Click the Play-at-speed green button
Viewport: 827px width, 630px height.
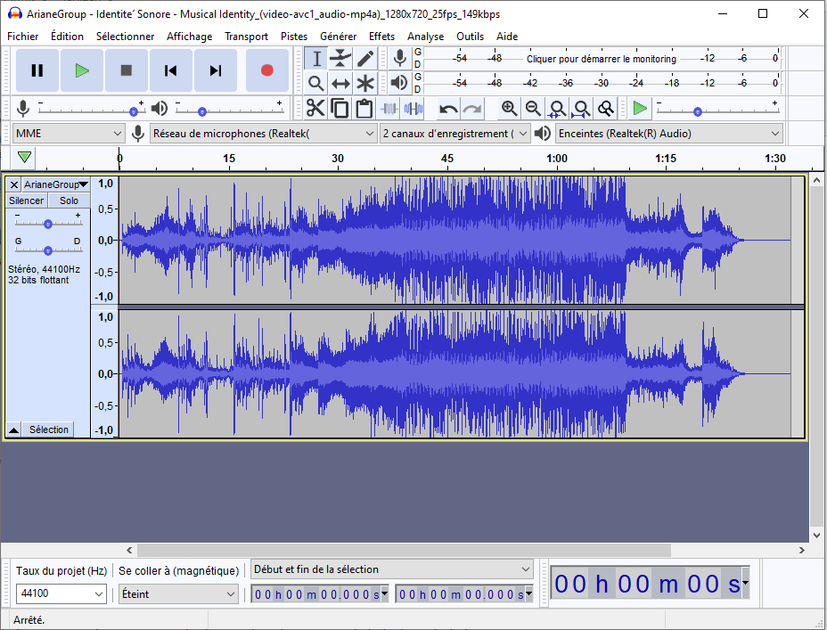click(640, 109)
